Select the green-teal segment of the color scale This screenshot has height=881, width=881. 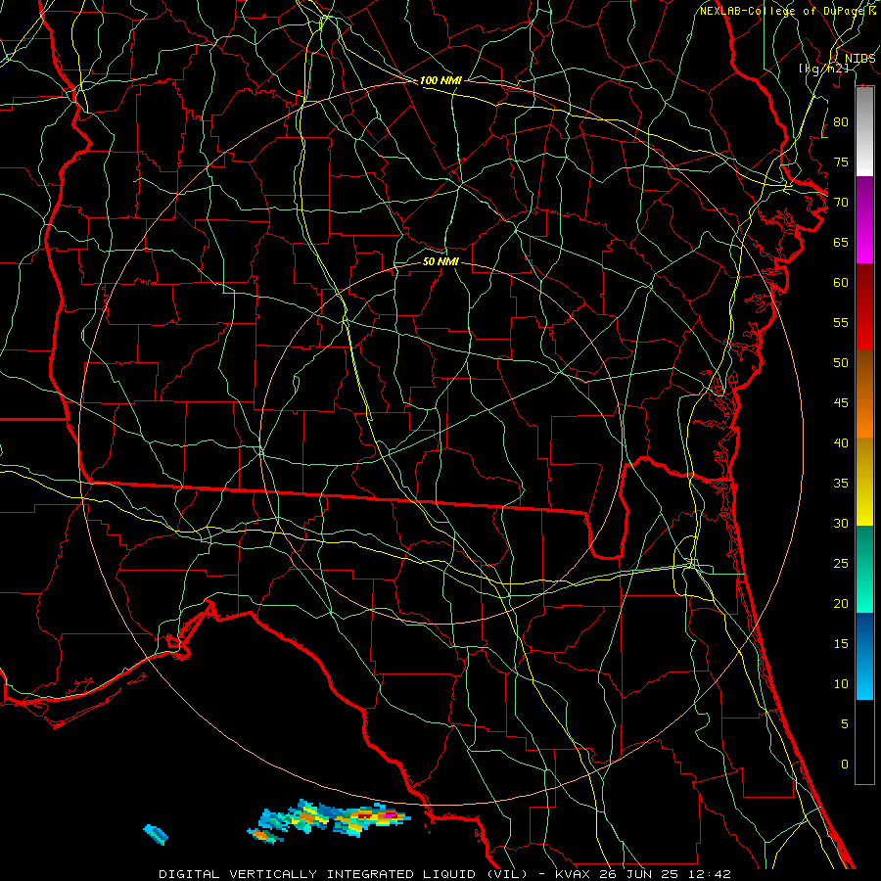tap(864, 569)
